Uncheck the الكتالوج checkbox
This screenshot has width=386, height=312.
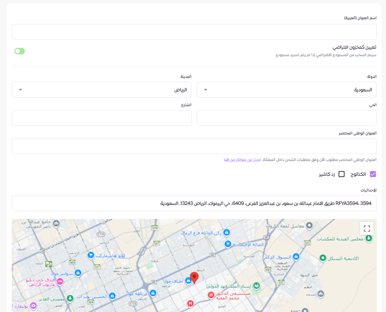coord(372,174)
